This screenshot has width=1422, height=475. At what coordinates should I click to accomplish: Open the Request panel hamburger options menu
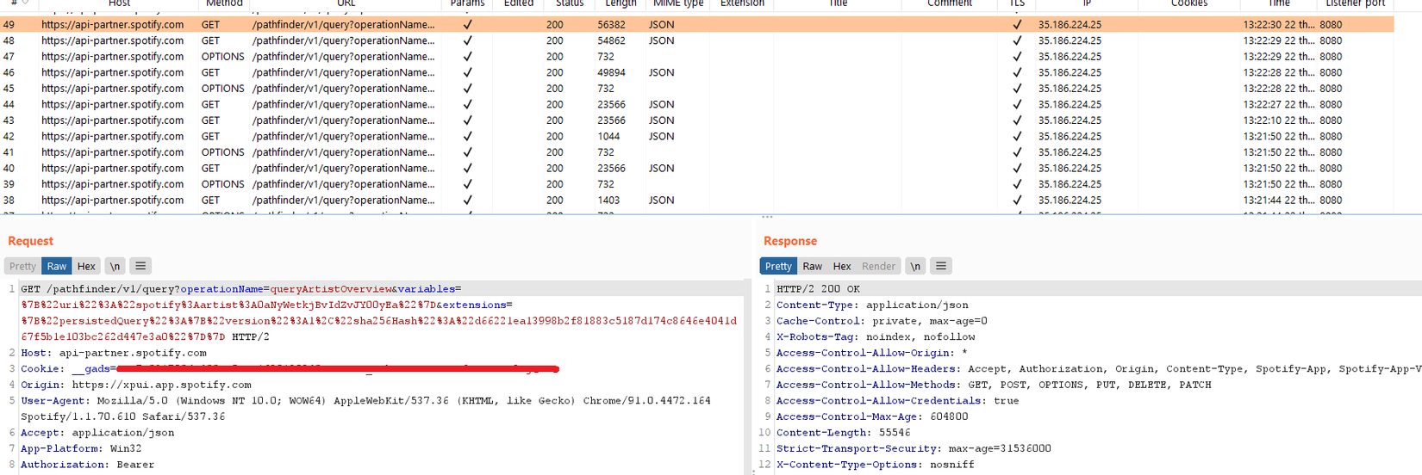[x=140, y=266]
